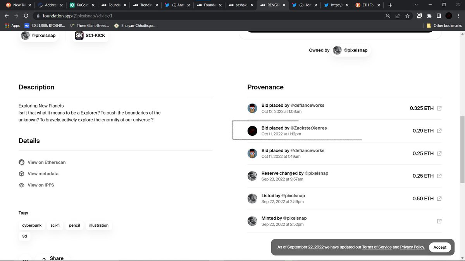Select the pencil tag
This screenshot has width=465, height=261.
74,225
